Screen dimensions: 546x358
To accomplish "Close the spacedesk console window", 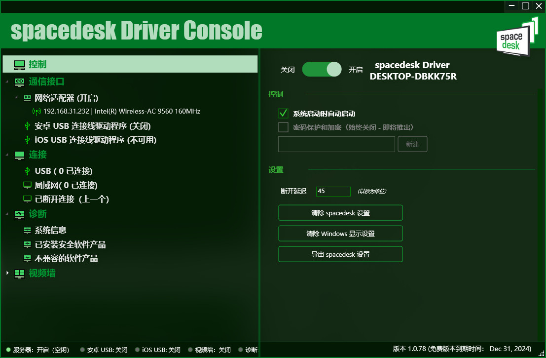I will [539, 6].
